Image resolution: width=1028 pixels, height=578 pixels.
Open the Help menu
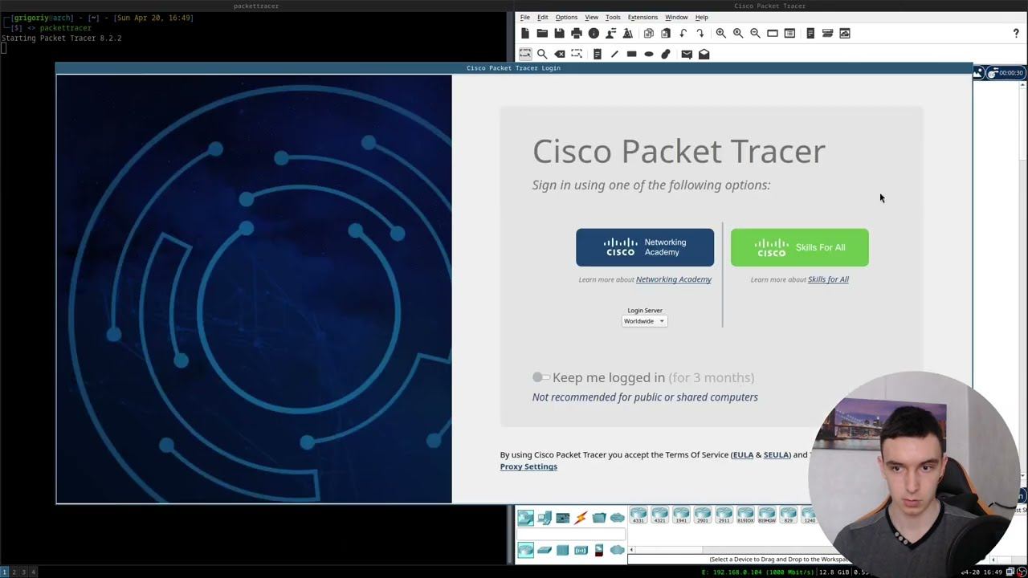coord(702,17)
